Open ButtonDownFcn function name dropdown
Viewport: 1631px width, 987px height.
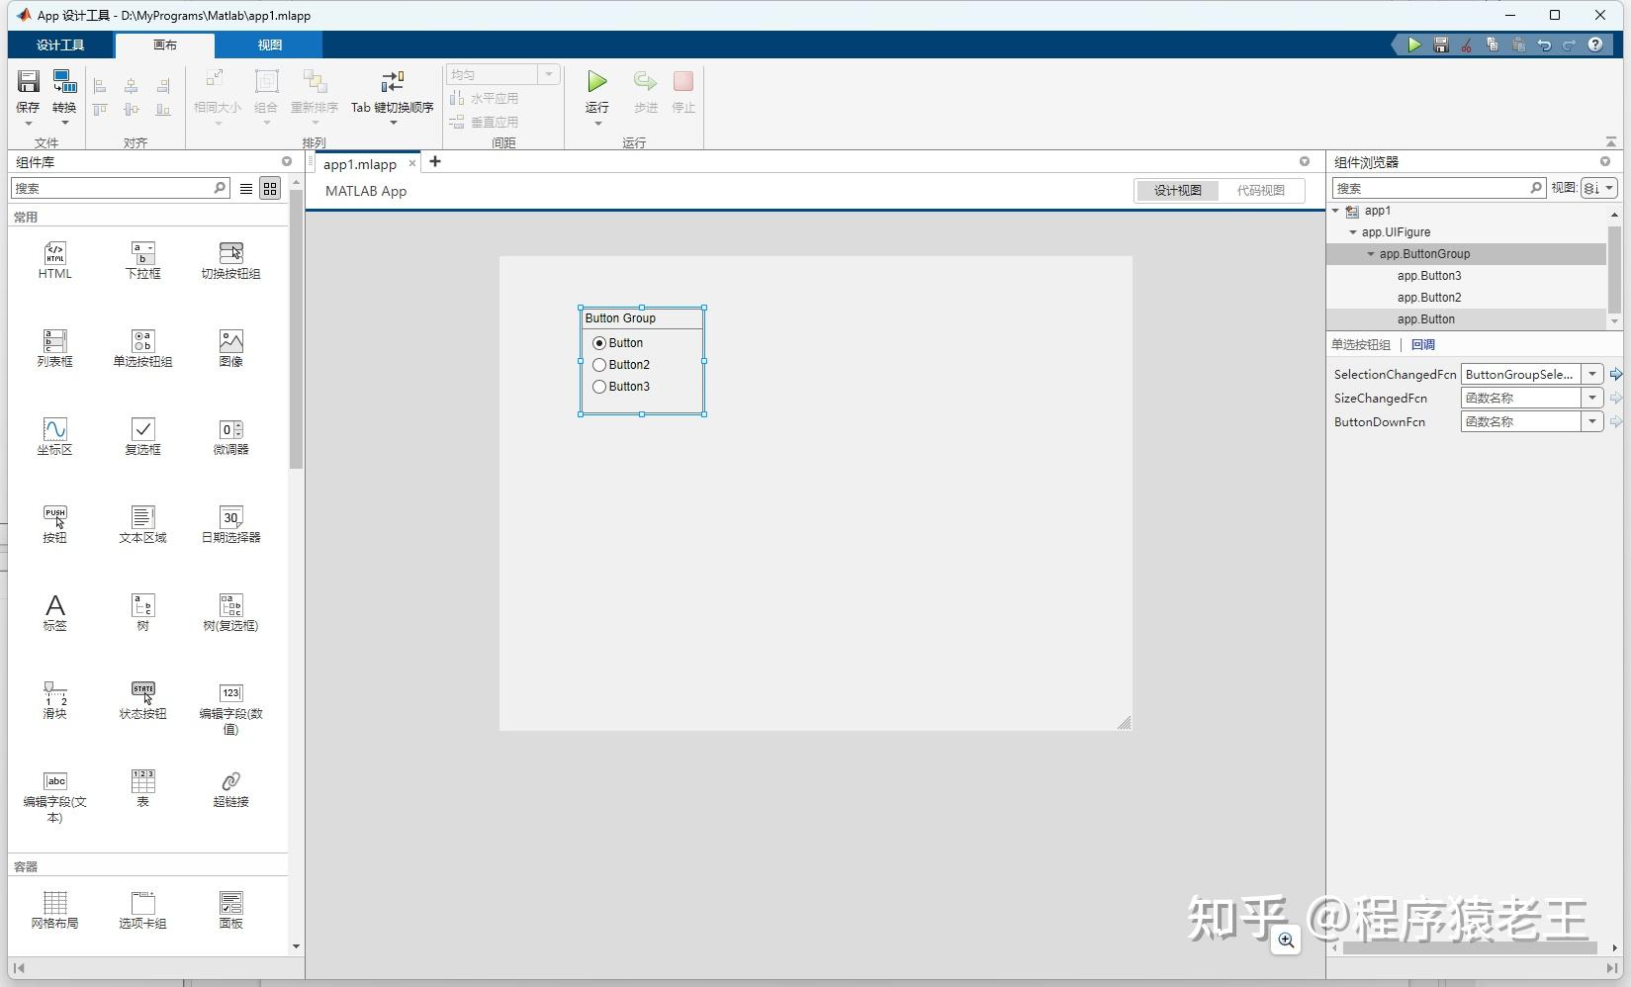pyautogui.click(x=1592, y=421)
